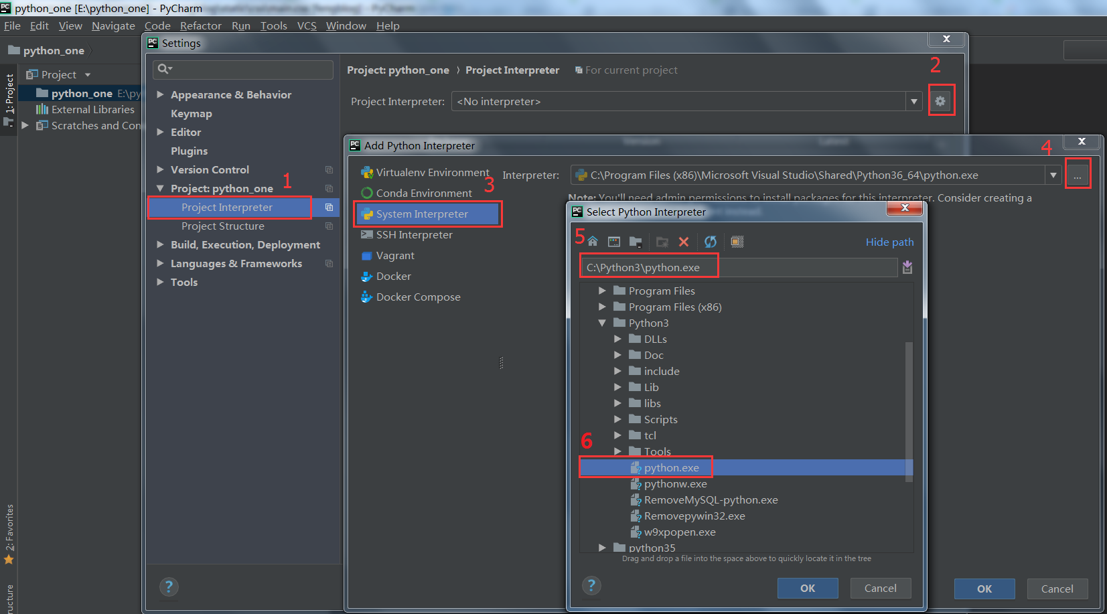
Task: Jump to project directory in file chooser
Action: pyautogui.click(x=636, y=242)
